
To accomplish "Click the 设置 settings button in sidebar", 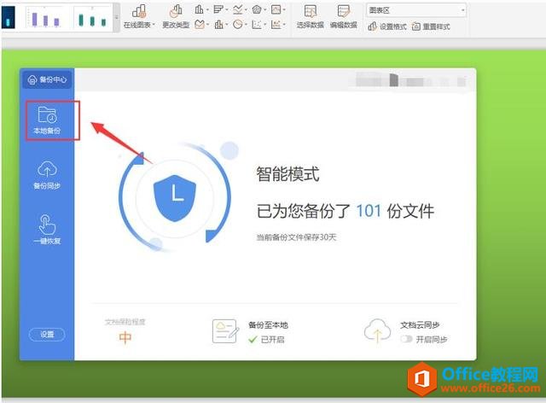I will coord(47,335).
